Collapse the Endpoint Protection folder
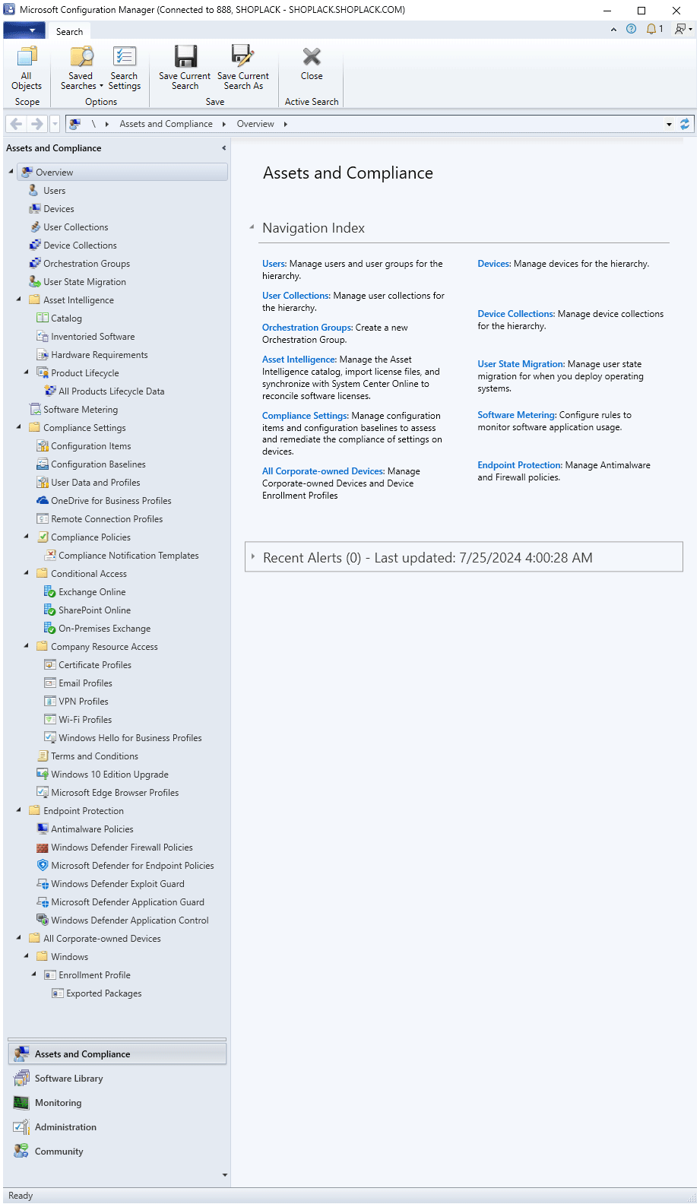700x1204 pixels. point(19,810)
